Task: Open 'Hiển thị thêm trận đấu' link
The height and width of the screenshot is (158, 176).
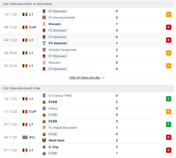Action: [x=85, y=78]
